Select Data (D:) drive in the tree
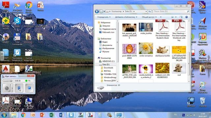Viewport: 211px width, 118px height. click(105, 65)
